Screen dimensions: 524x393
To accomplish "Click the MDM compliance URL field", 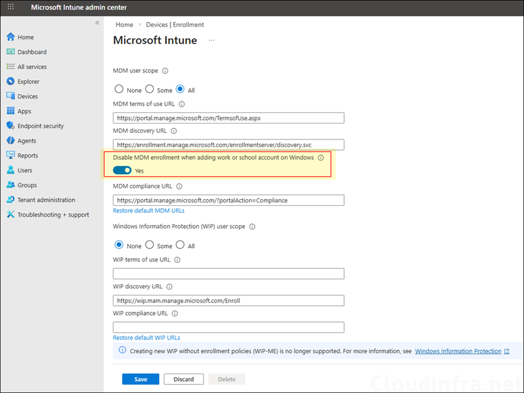I will tap(229, 200).
